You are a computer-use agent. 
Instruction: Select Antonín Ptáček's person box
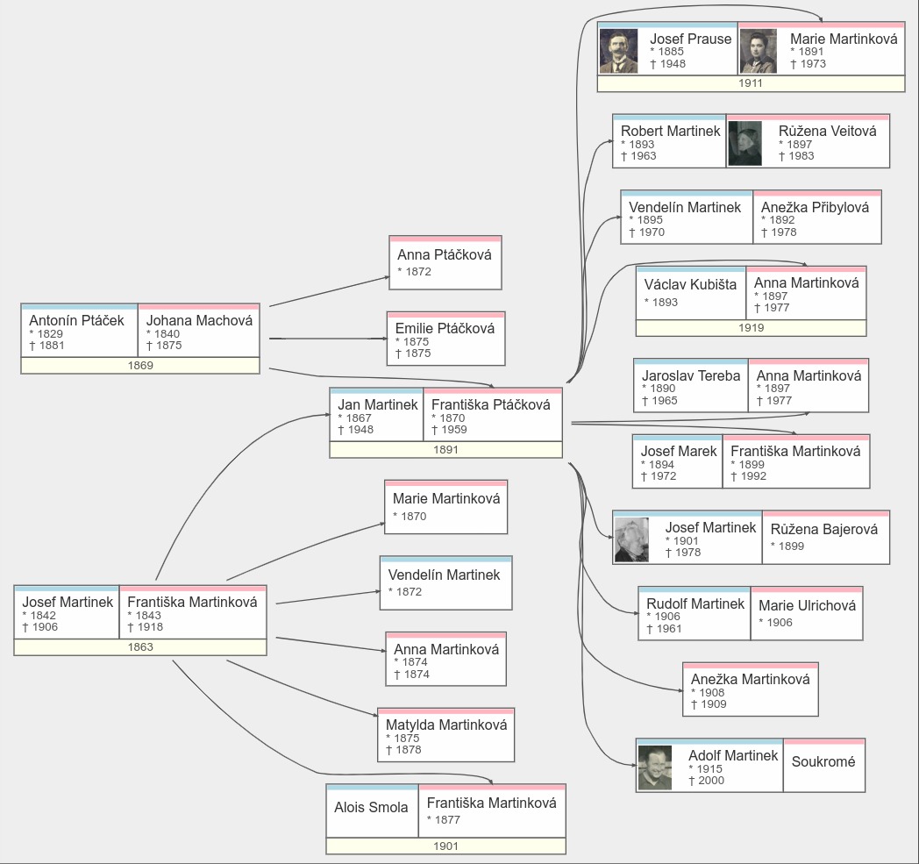(79, 332)
